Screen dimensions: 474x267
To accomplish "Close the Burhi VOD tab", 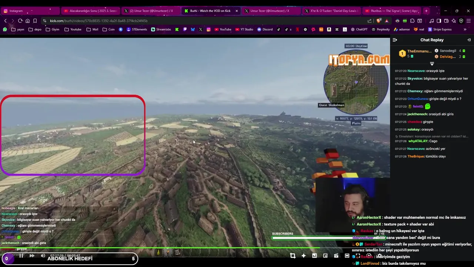I will tap(237, 11).
